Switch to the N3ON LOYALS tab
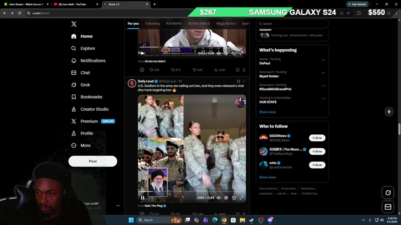Image resolution: width=401 pixels, height=225 pixels. (x=199, y=23)
